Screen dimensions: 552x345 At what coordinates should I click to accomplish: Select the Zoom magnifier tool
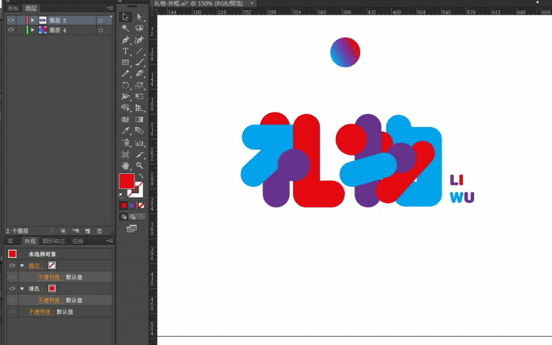click(x=139, y=166)
